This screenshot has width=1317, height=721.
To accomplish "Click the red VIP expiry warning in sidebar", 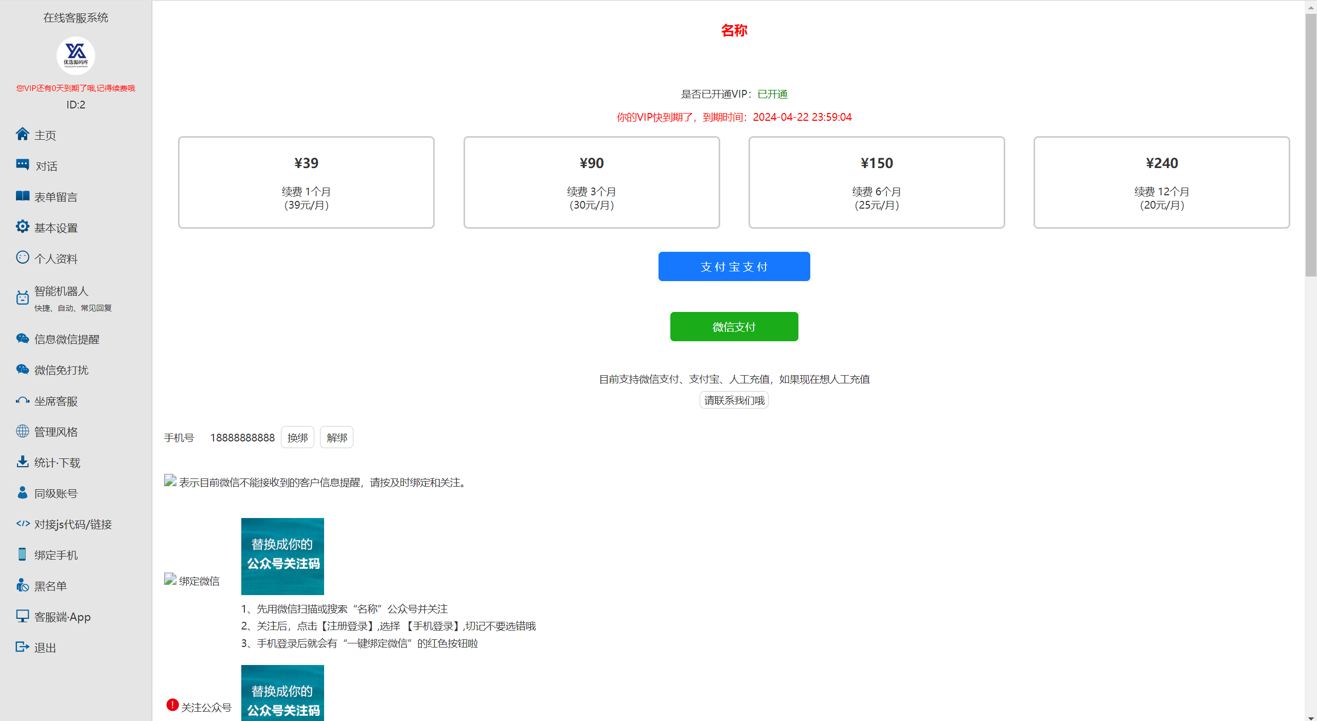I will (x=76, y=88).
